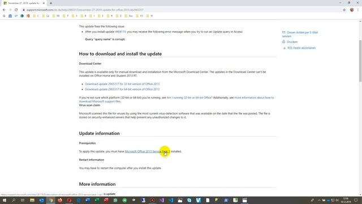The height and width of the screenshot is (204, 362).
Task: View site info via lock icon
Action: (x=24, y=10)
